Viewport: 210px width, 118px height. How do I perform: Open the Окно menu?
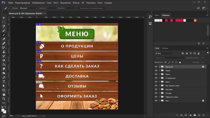click(x=100, y=3)
